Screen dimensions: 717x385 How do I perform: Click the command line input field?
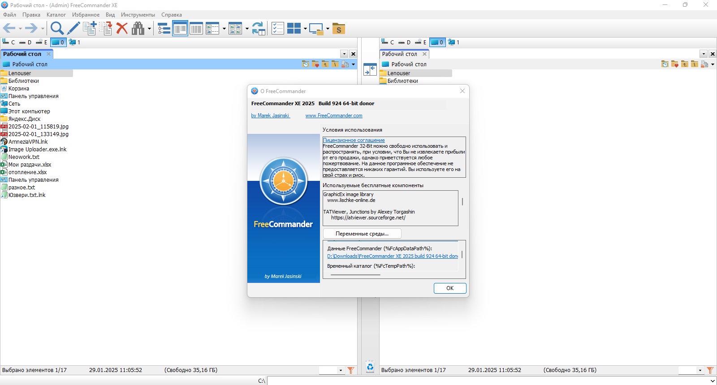[488, 381]
